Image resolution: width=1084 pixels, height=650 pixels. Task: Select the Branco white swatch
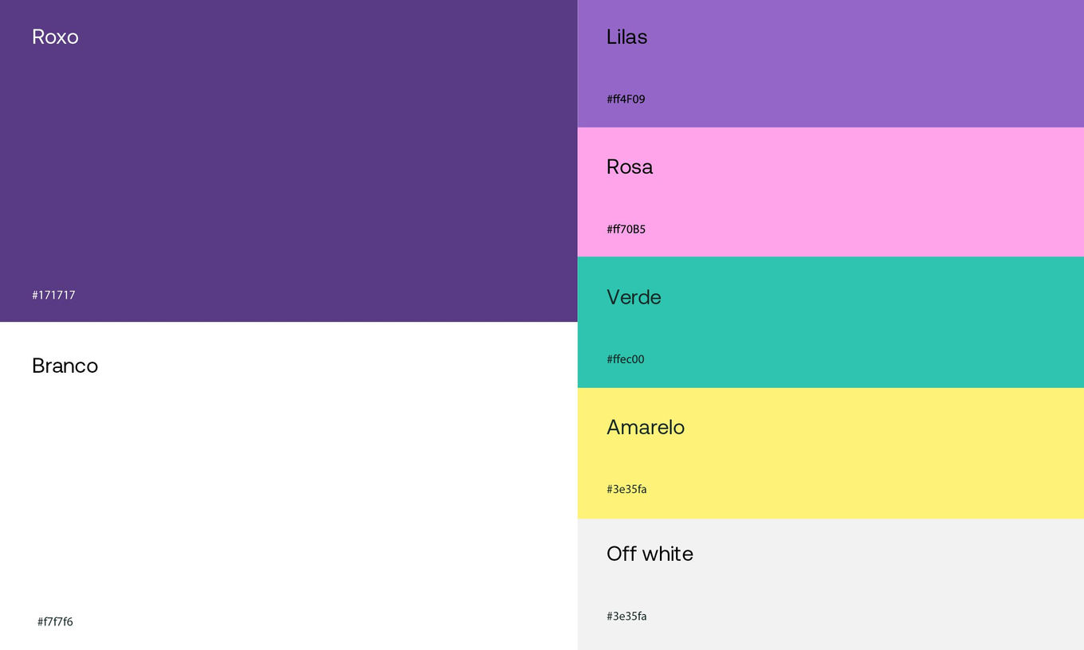pos(289,486)
